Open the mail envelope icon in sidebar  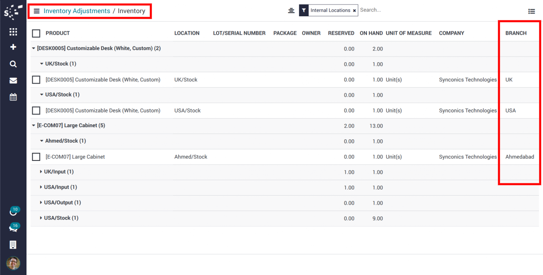tap(13, 81)
